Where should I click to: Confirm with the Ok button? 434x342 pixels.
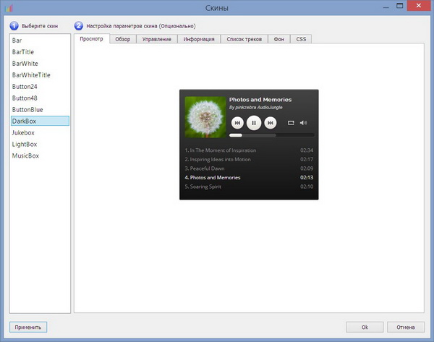365,327
